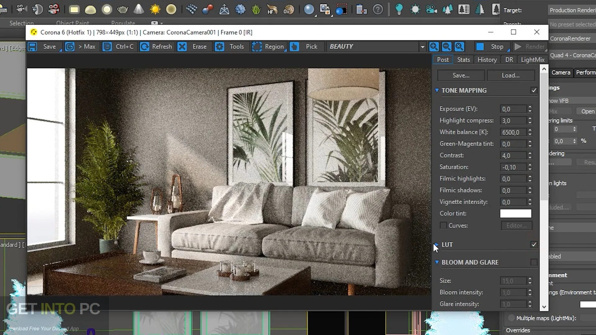Uncheck the LUT checkbox

[x=534, y=244]
